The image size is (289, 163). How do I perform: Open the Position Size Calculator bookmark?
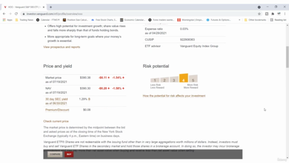pyautogui.click(x=75, y=20)
